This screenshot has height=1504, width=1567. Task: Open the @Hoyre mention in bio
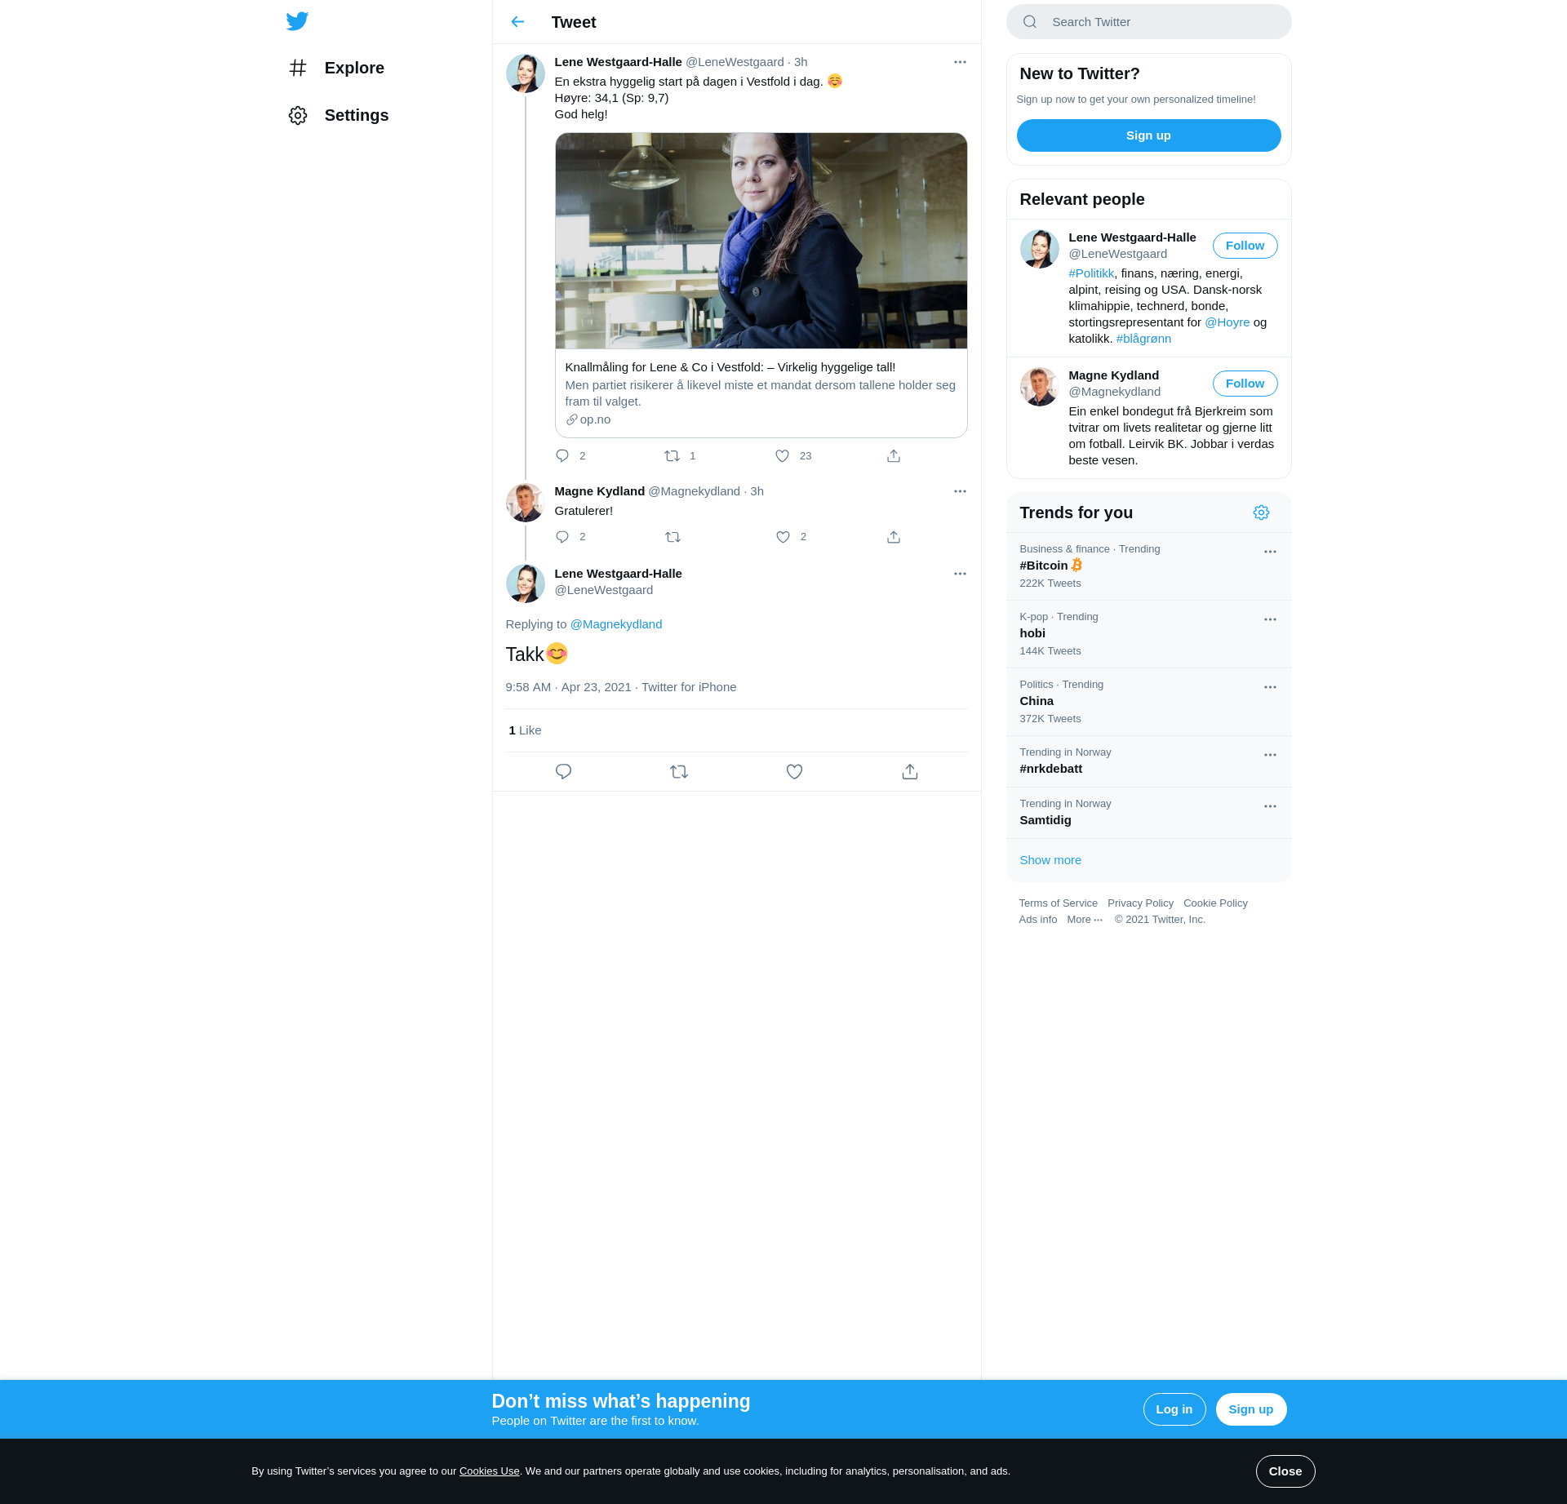(x=1227, y=322)
